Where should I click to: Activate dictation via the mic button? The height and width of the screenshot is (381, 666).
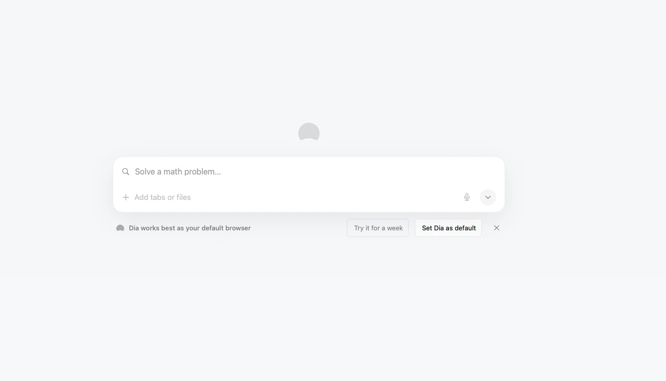tap(467, 197)
